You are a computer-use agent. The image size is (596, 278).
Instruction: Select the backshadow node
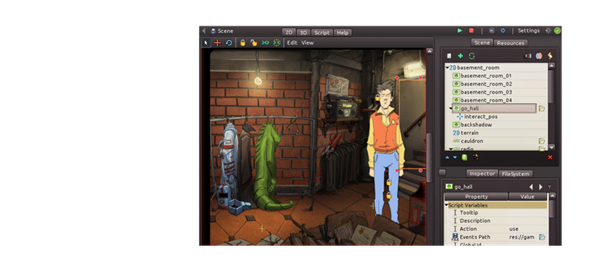tap(476, 125)
